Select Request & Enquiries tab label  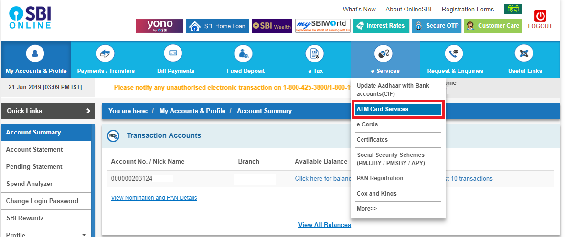tap(455, 71)
